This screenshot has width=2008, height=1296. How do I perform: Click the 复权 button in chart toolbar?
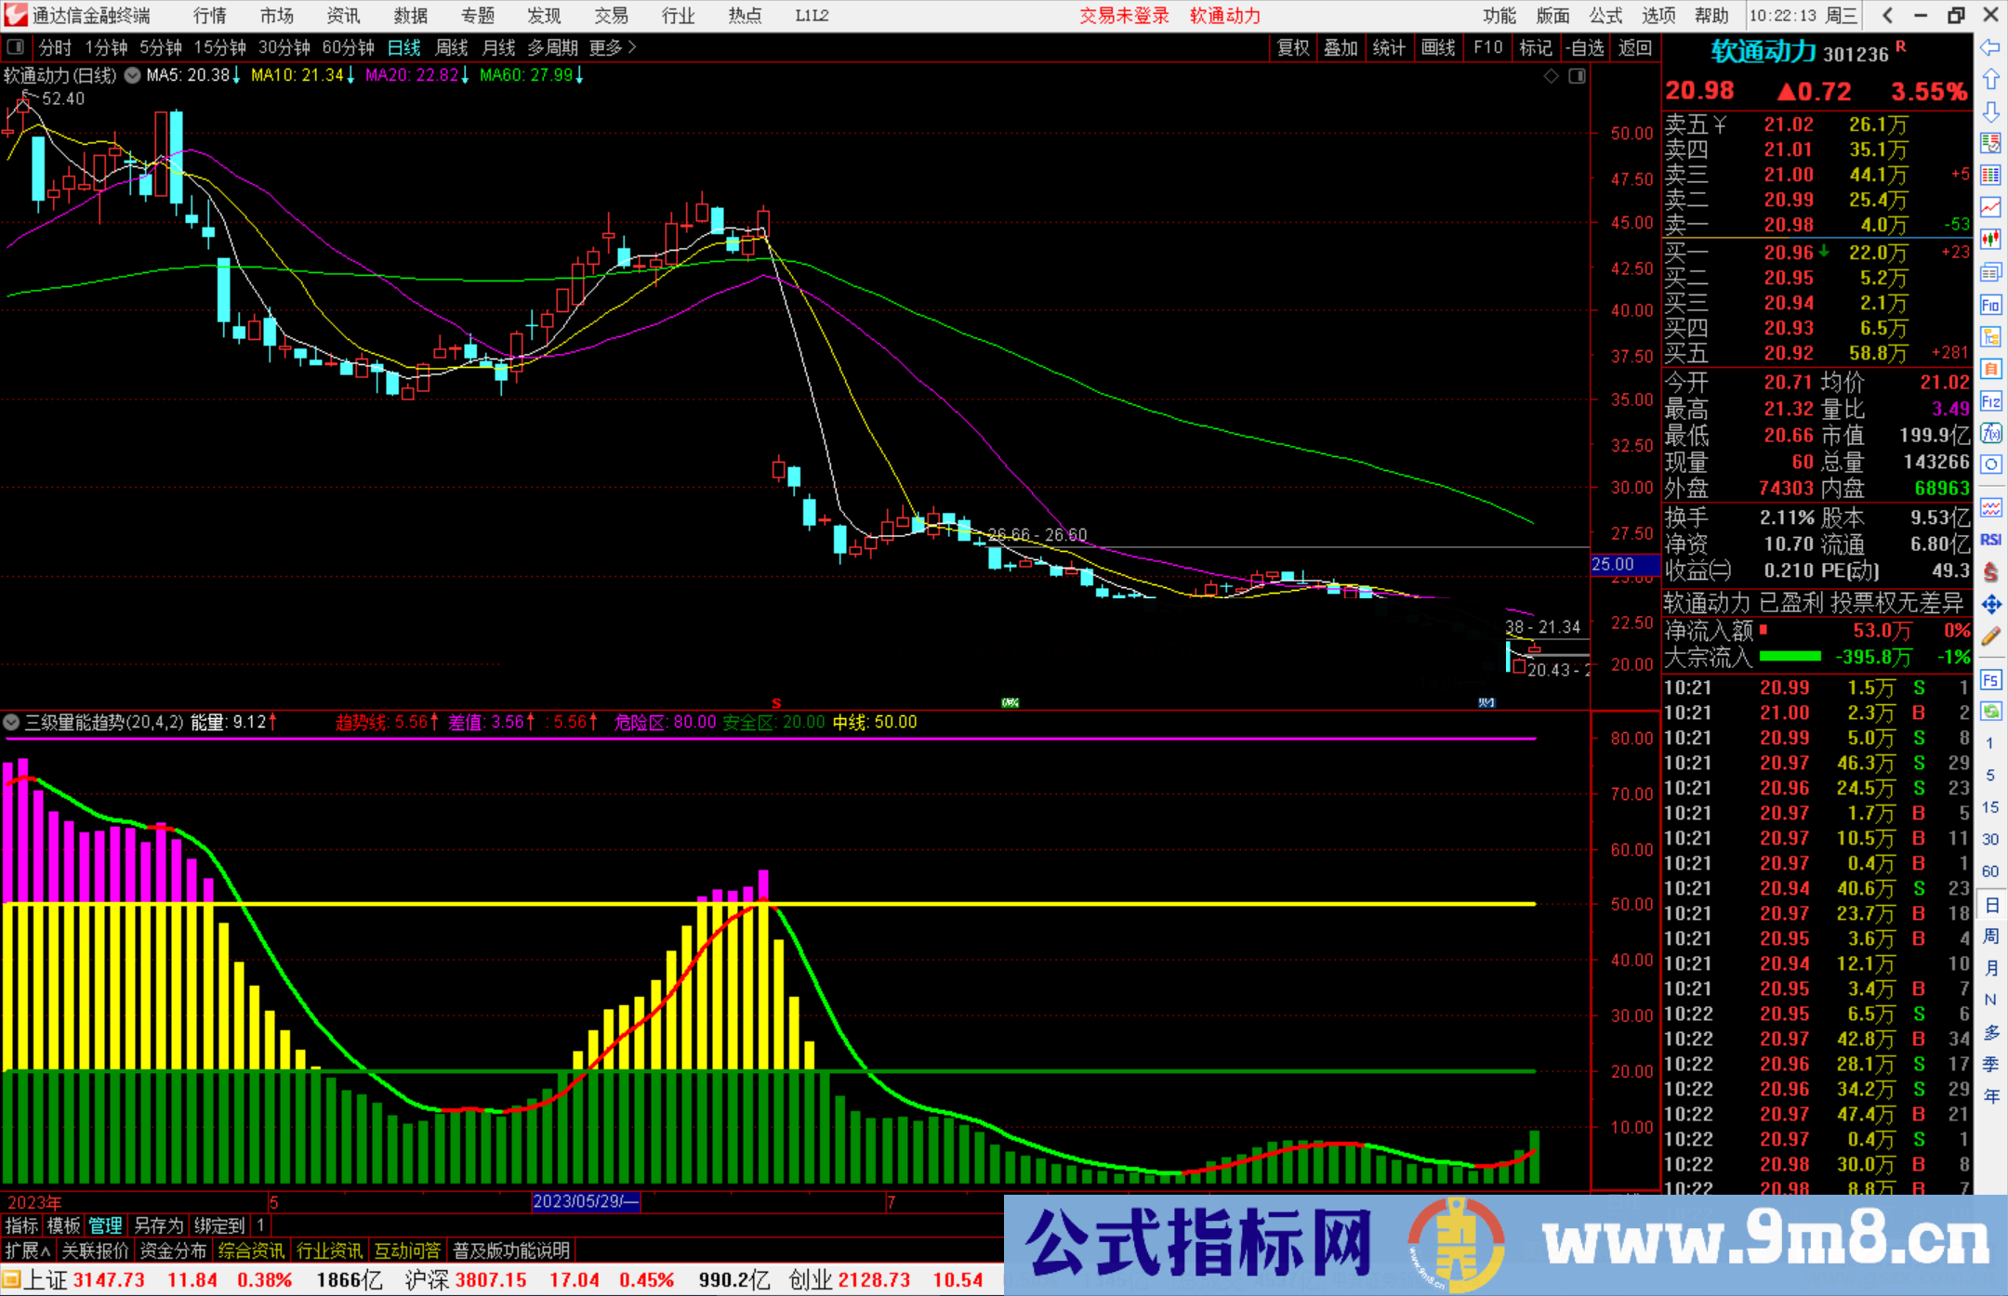coord(1292,48)
